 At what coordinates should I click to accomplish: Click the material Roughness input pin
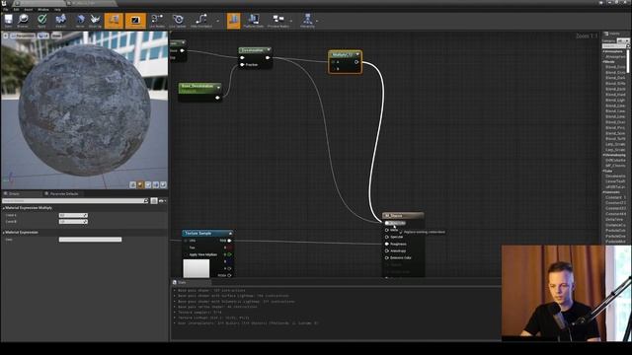386,244
